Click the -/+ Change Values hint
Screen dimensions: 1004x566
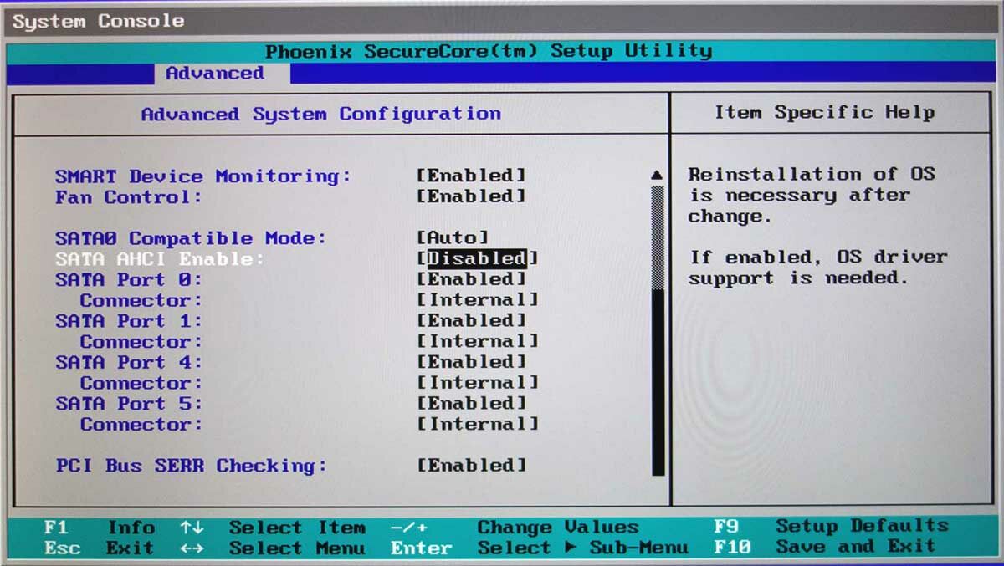coord(515,528)
